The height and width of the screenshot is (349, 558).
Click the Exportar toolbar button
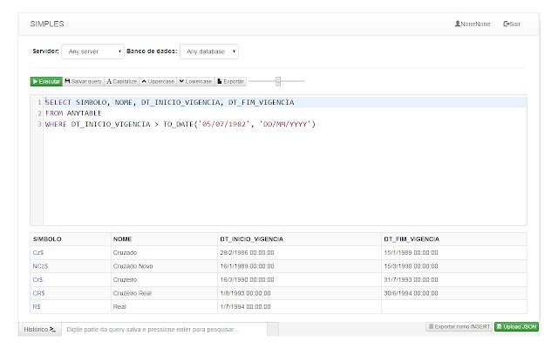tap(230, 81)
